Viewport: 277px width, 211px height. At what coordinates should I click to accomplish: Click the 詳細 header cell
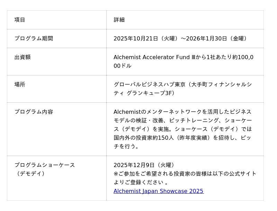[x=119, y=20]
